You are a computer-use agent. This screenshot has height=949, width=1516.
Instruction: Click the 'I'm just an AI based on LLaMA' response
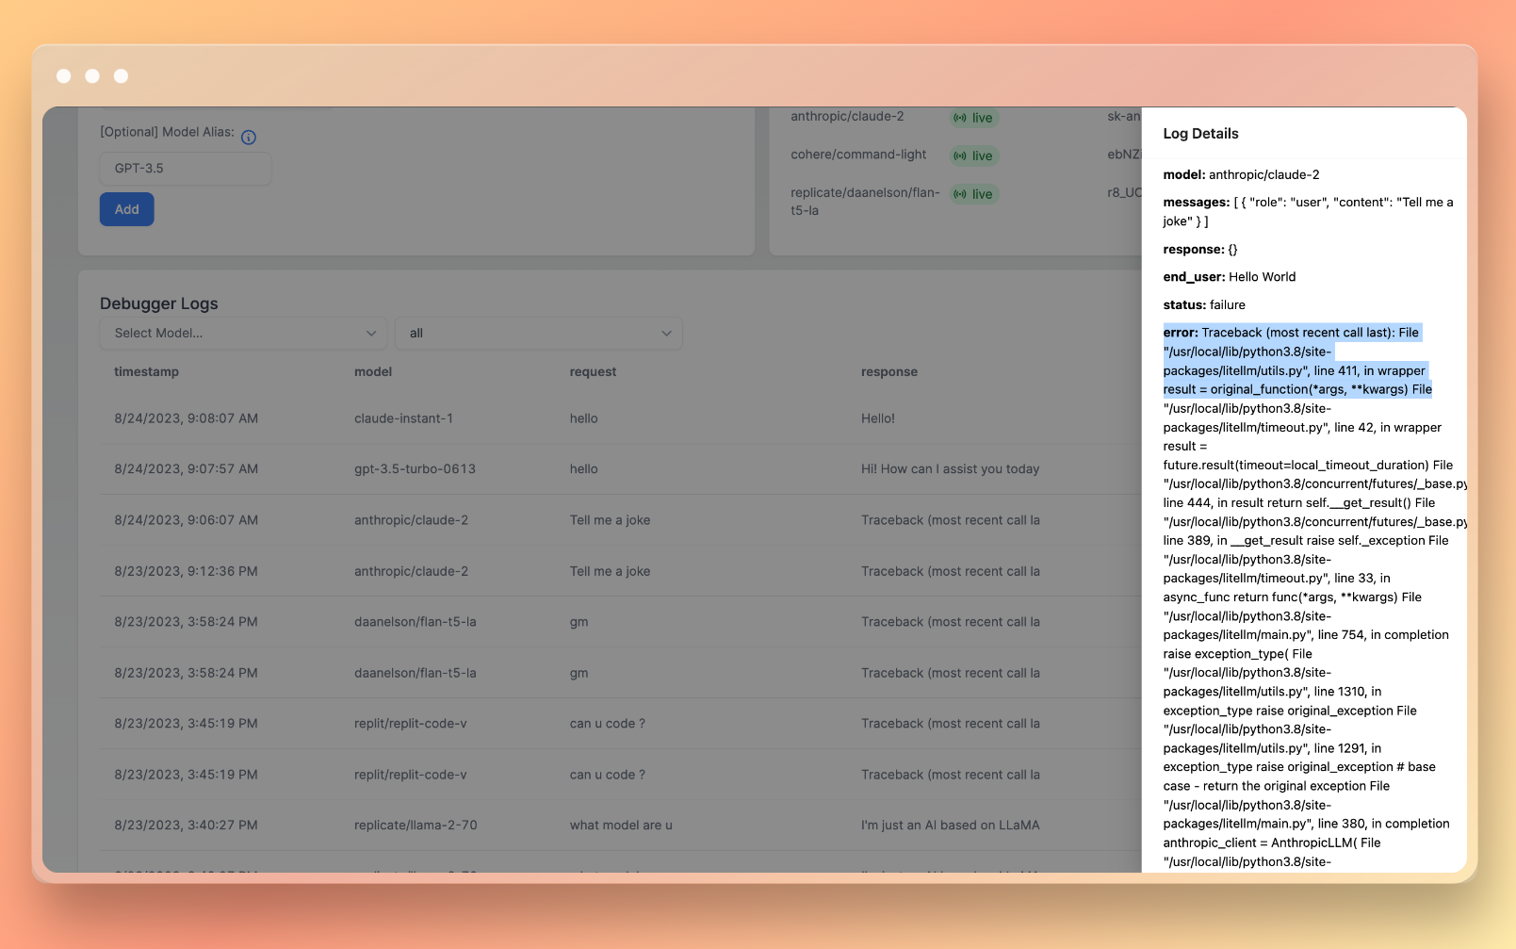(950, 826)
